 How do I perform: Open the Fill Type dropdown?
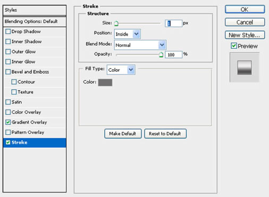[x=121, y=70]
